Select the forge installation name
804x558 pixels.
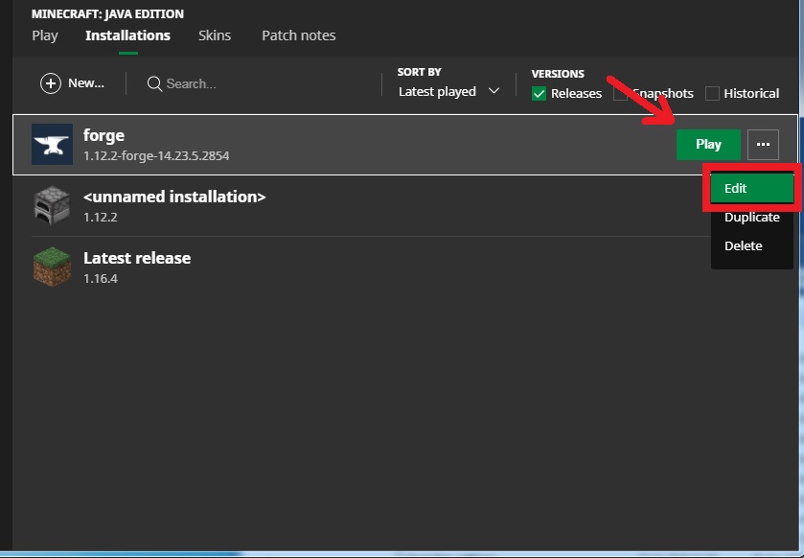(x=103, y=135)
